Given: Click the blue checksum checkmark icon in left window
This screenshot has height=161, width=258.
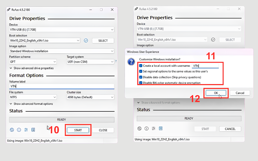Looking at the screenshot, I should pos(86,41).
